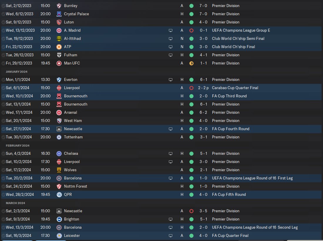
Task: Click the TV icon on the Chelsea fixture
Action: (x=171, y=154)
